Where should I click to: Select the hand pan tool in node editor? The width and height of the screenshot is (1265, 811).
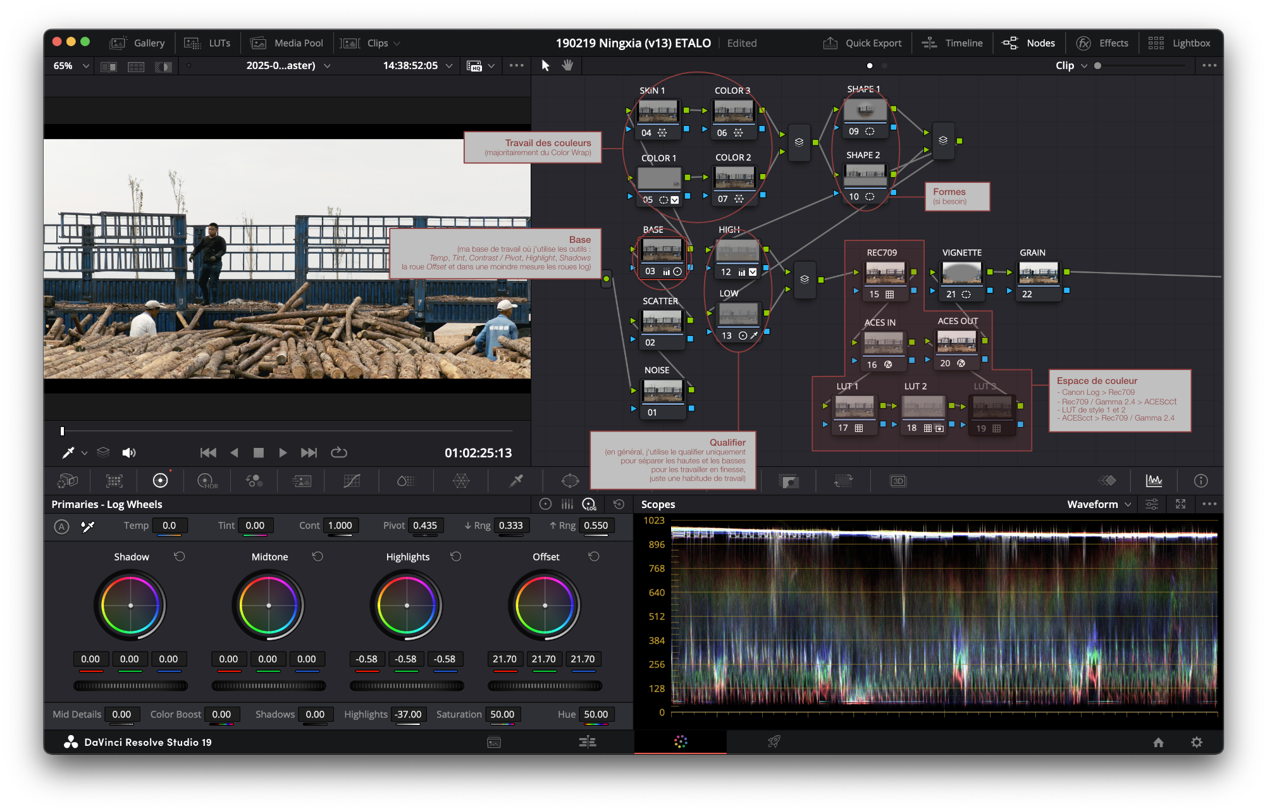pos(567,65)
